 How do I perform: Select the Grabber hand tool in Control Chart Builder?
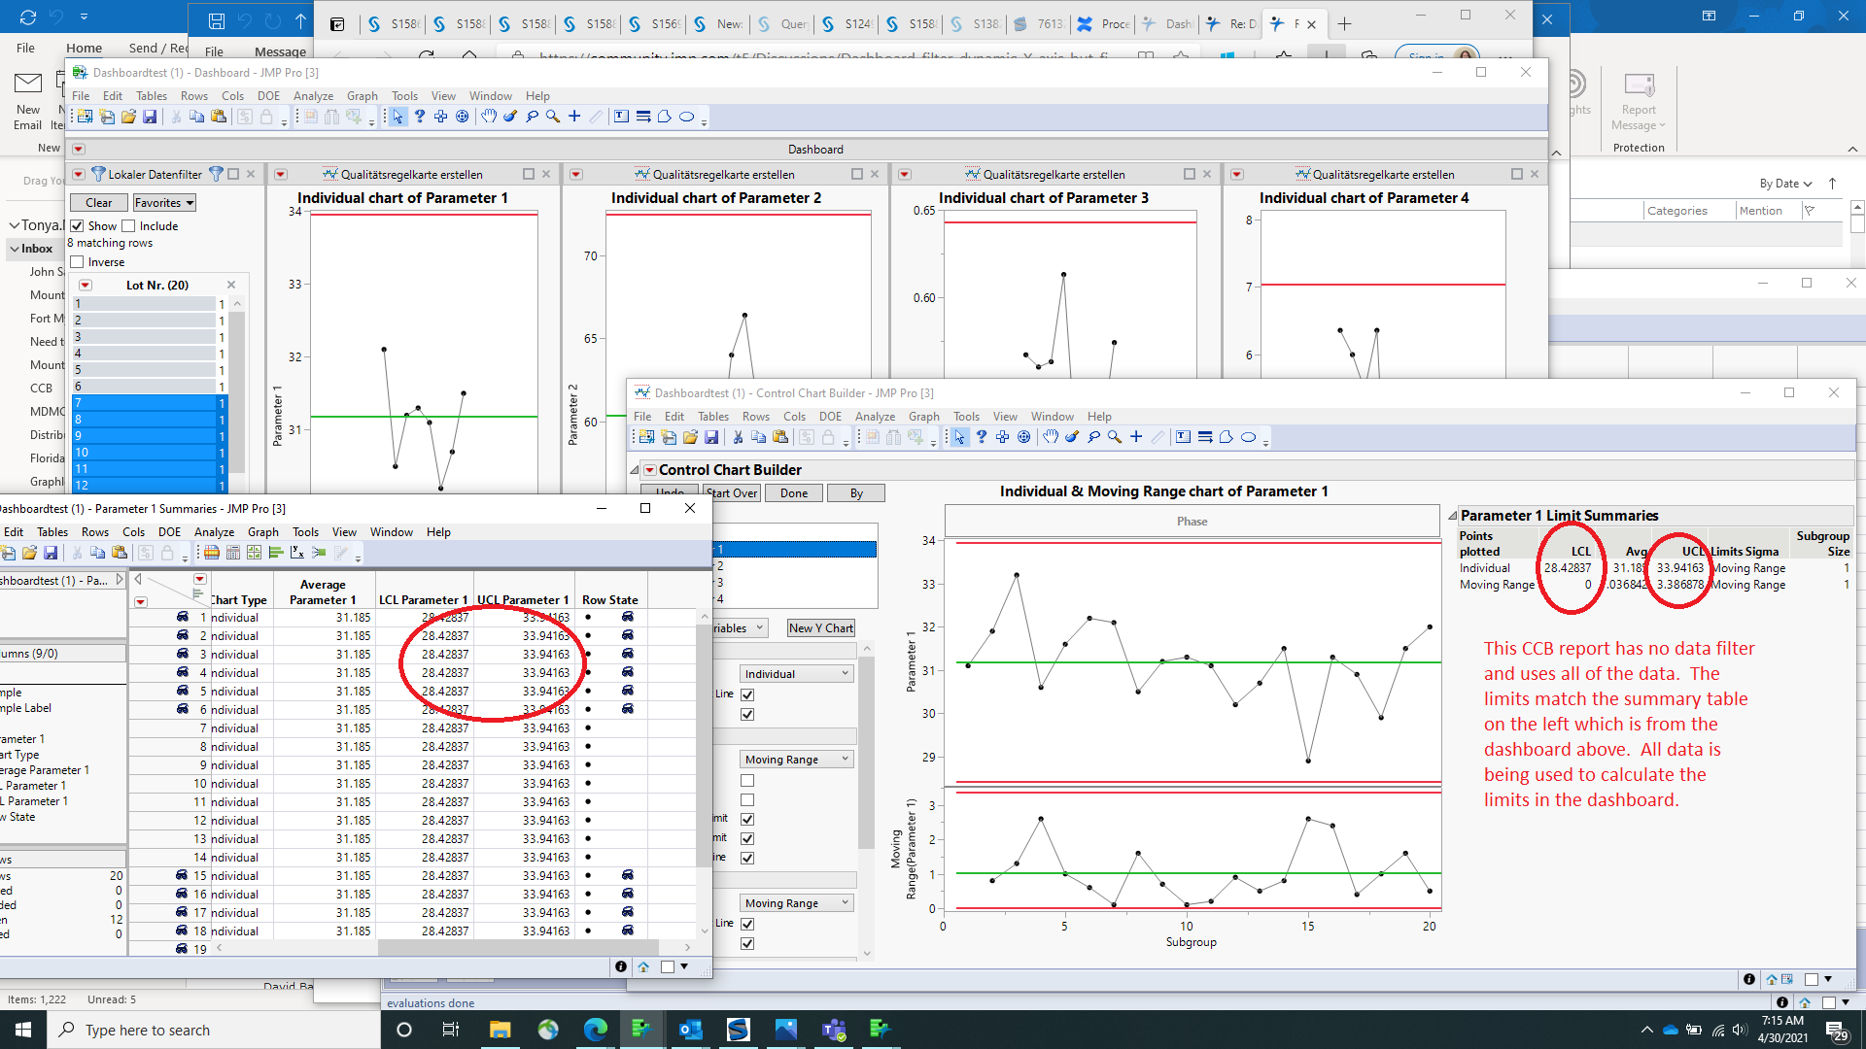pyautogui.click(x=1051, y=437)
